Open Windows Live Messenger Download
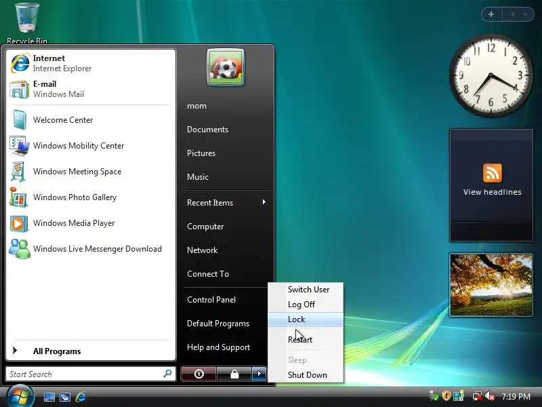The width and height of the screenshot is (542, 407). point(91,249)
